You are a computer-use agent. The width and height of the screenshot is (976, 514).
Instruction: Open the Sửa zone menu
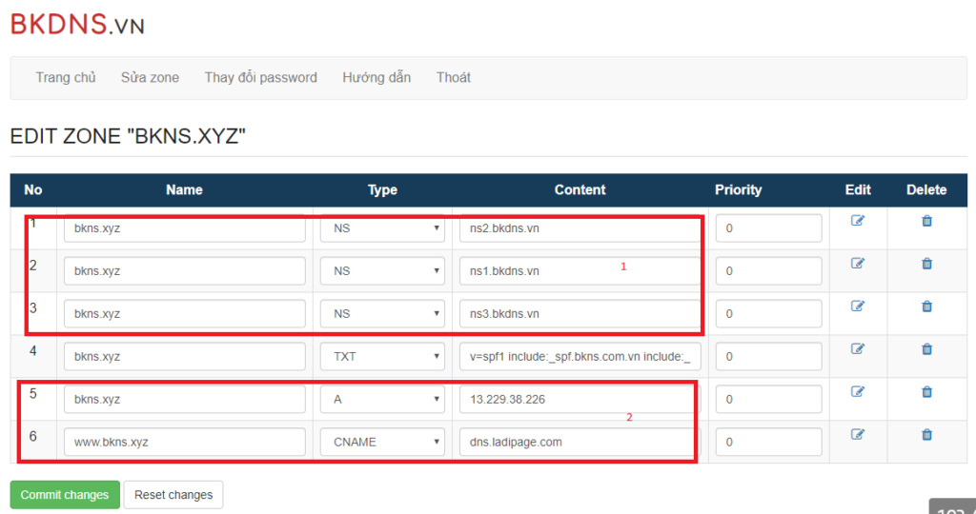(x=150, y=78)
